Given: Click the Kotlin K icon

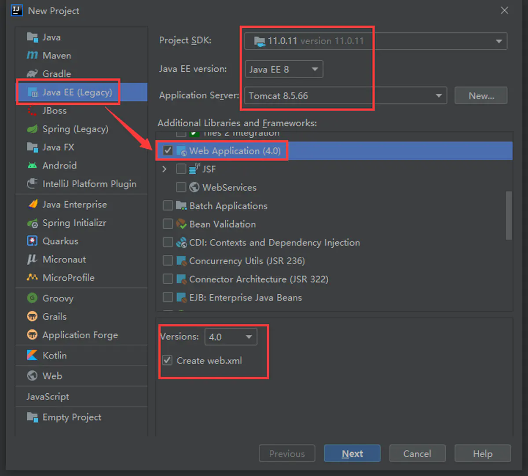Looking at the screenshot, I should pos(32,355).
